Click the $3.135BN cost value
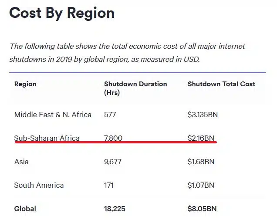Image resolution: width=277 pixels, height=220 pixels. 203,115
